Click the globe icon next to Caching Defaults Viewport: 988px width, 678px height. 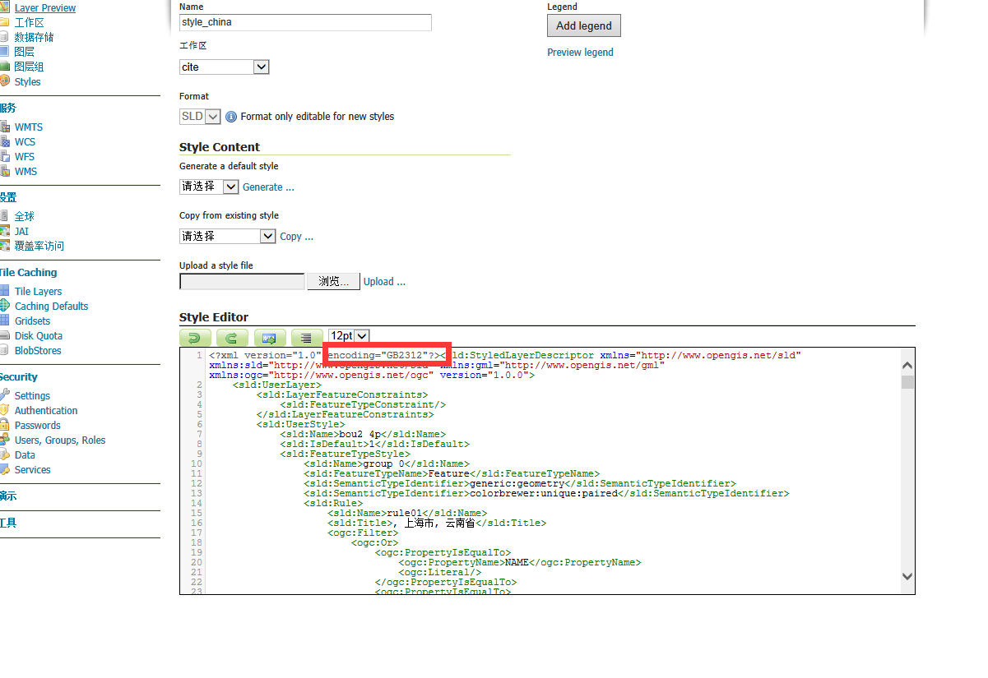click(4, 306)
